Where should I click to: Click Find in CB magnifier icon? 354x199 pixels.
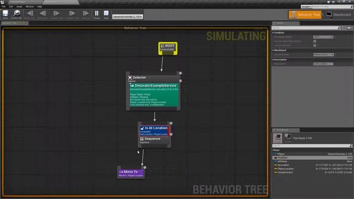[x=17, y=14]
